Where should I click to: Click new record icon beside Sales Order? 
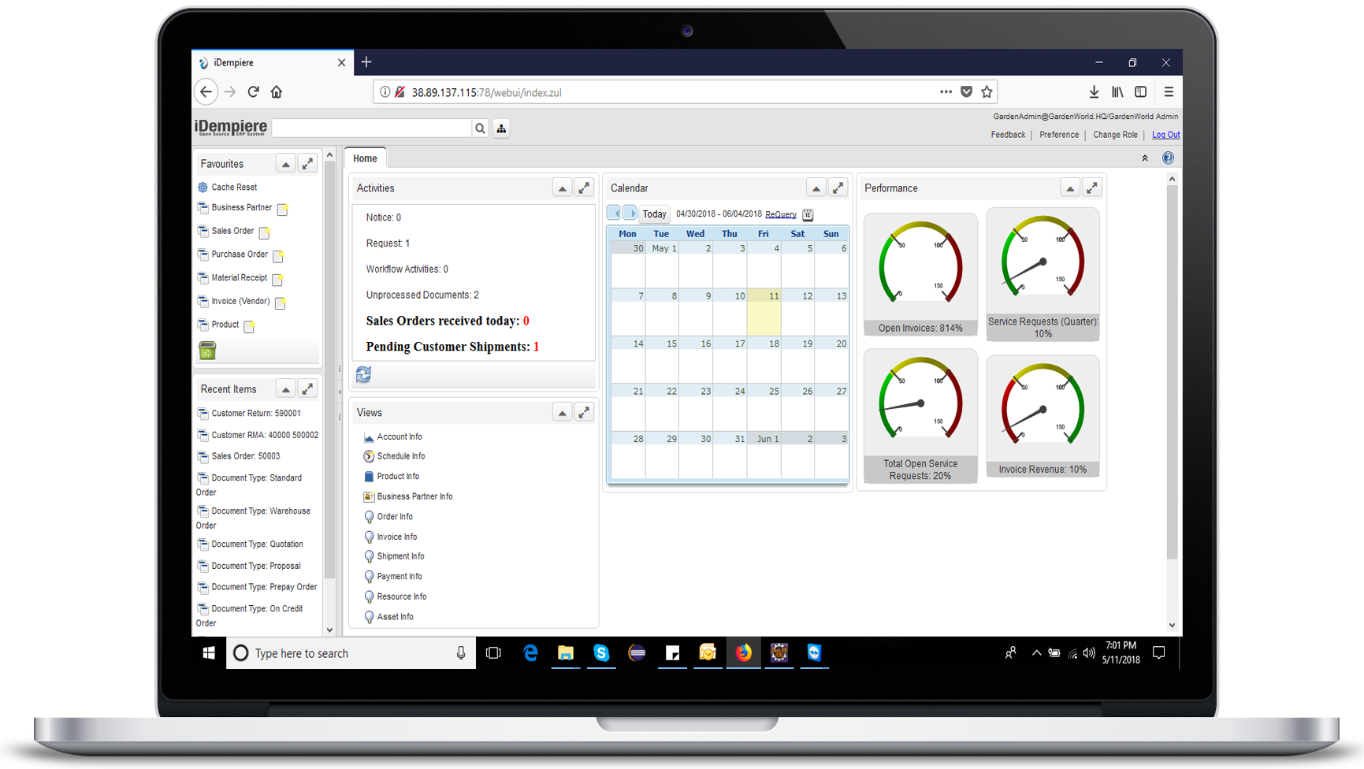[x=264, y=232]
